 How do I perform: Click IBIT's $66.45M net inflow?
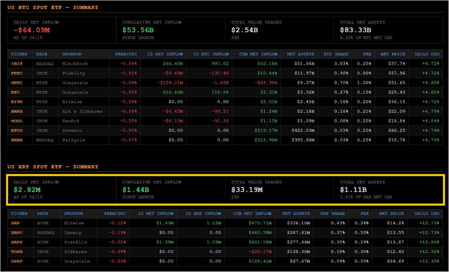[x=173, y=64]
